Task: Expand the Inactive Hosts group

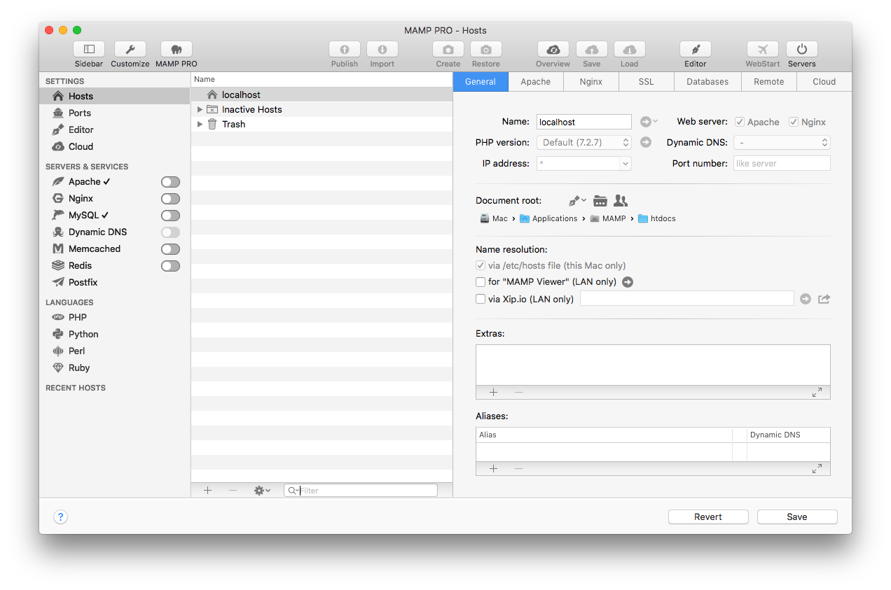Action: [x=200, y=110]
